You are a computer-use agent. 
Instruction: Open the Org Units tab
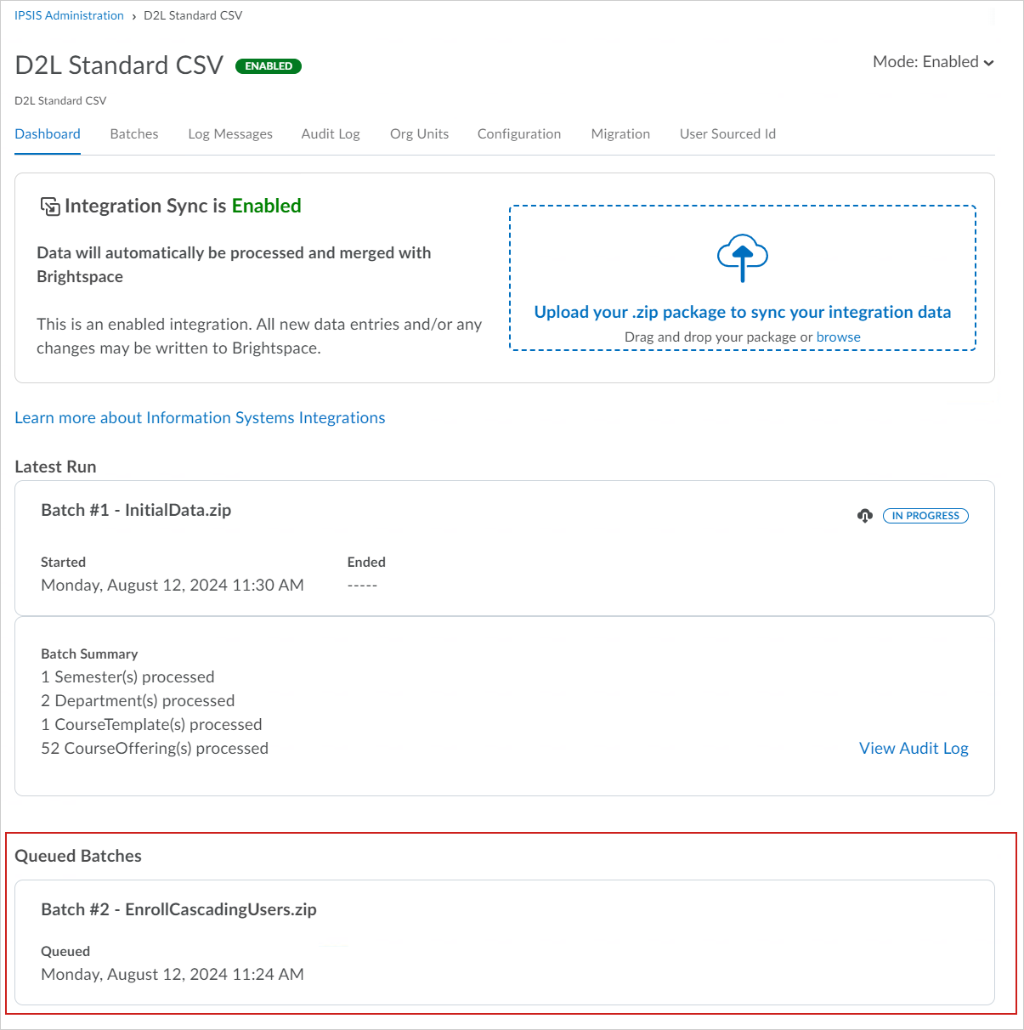[419, 134]
